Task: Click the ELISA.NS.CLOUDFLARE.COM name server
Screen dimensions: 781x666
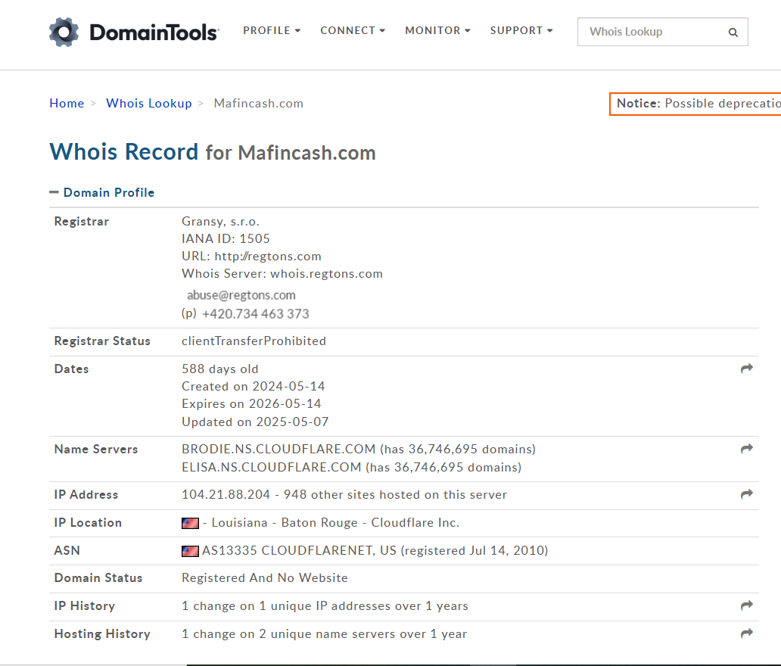Action: click(272, 467)
